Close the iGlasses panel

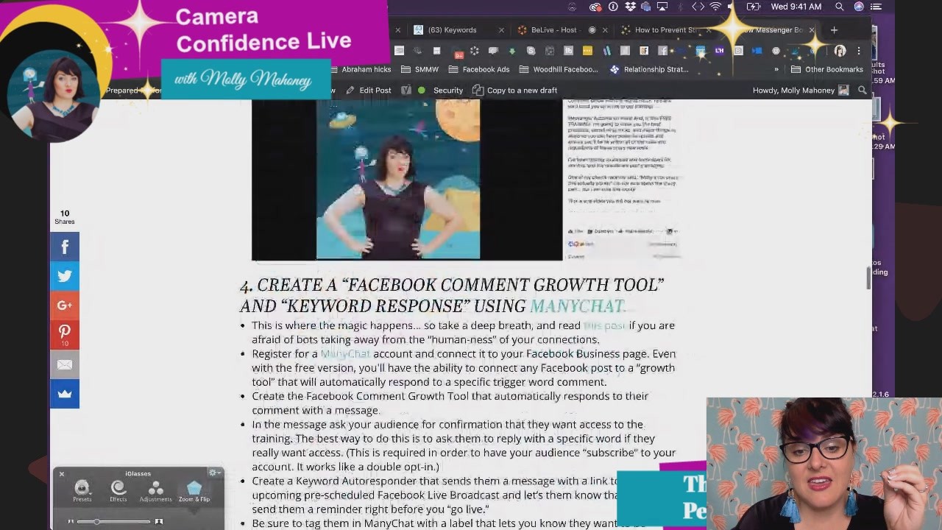(x=62, y=474)
